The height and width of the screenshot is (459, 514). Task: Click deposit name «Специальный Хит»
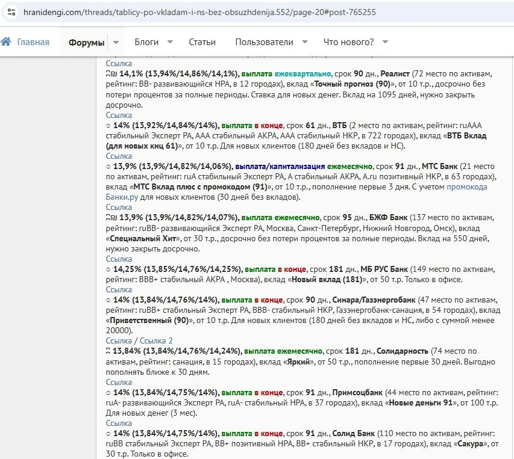coord(143,238)
